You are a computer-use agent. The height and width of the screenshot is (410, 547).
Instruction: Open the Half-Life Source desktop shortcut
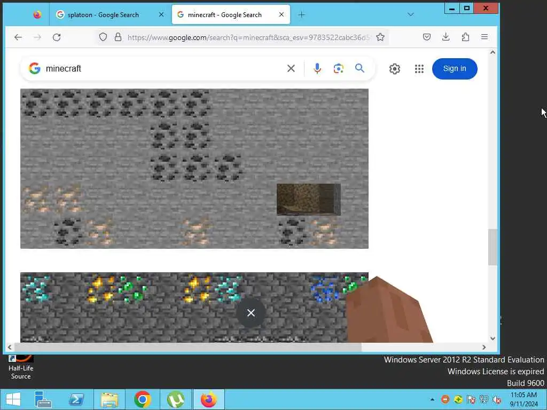coord(21,367)
